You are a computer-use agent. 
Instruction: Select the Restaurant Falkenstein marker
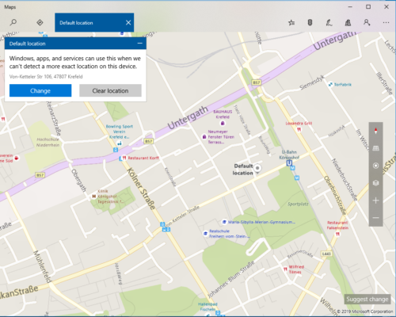coord(337,234)
